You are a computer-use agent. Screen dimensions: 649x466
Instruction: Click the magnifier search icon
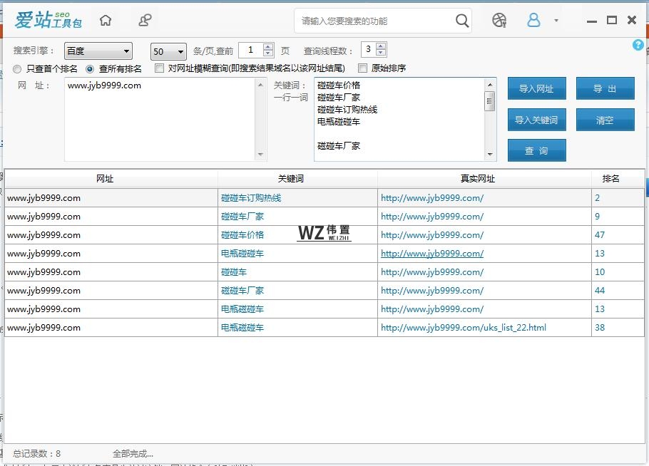462,21
